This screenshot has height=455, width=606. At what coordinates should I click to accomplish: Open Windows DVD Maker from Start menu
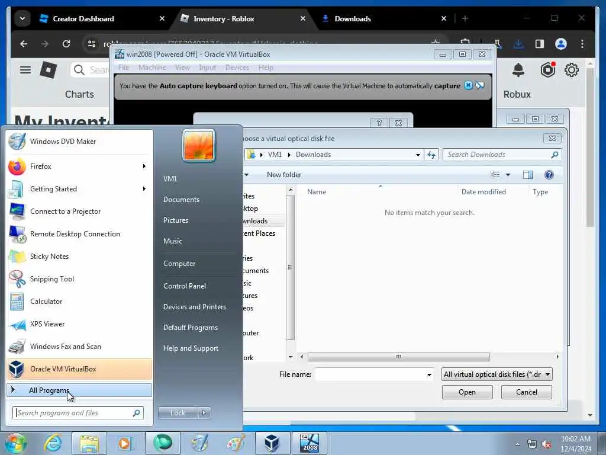point(79,142)
